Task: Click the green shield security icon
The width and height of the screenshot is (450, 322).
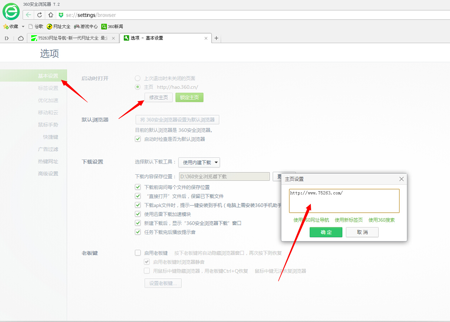Action: [61, 15]
